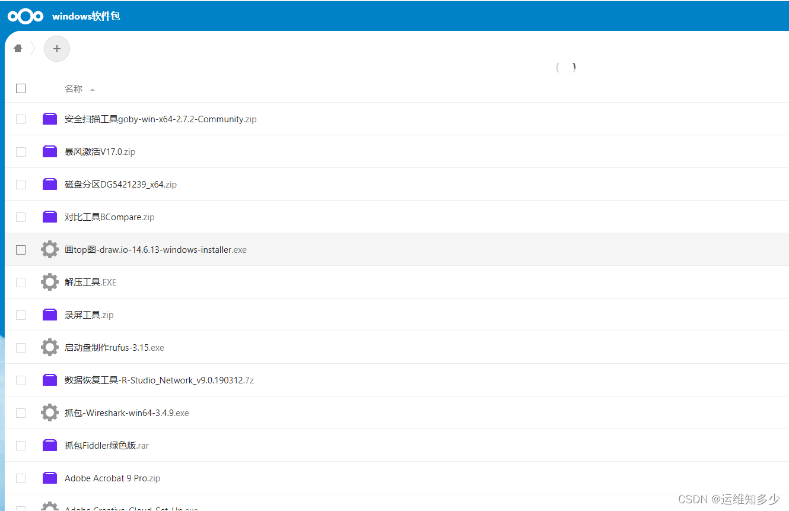Select the checkbox for Adobe Acrobat 9 Pro.zip
Image resolution: width=789 pixels, height=511 pixels.
pos(21,478)
